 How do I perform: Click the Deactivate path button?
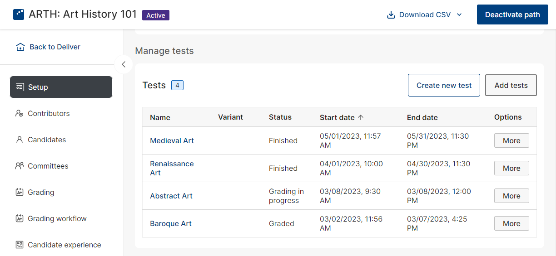tap(512, 14)
